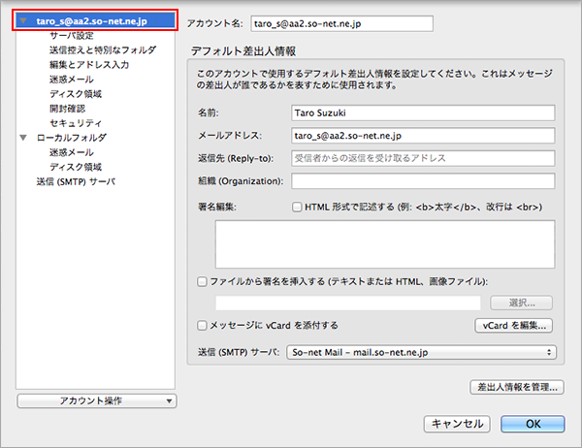Screen dimensions: 582x448
Task: Click the vCard を編集... button
Action: point(514,326)
